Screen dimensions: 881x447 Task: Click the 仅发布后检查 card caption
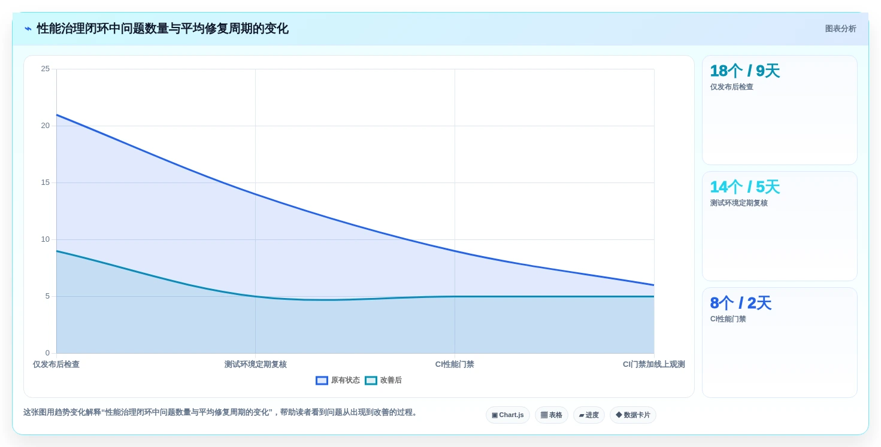[732, 87]
